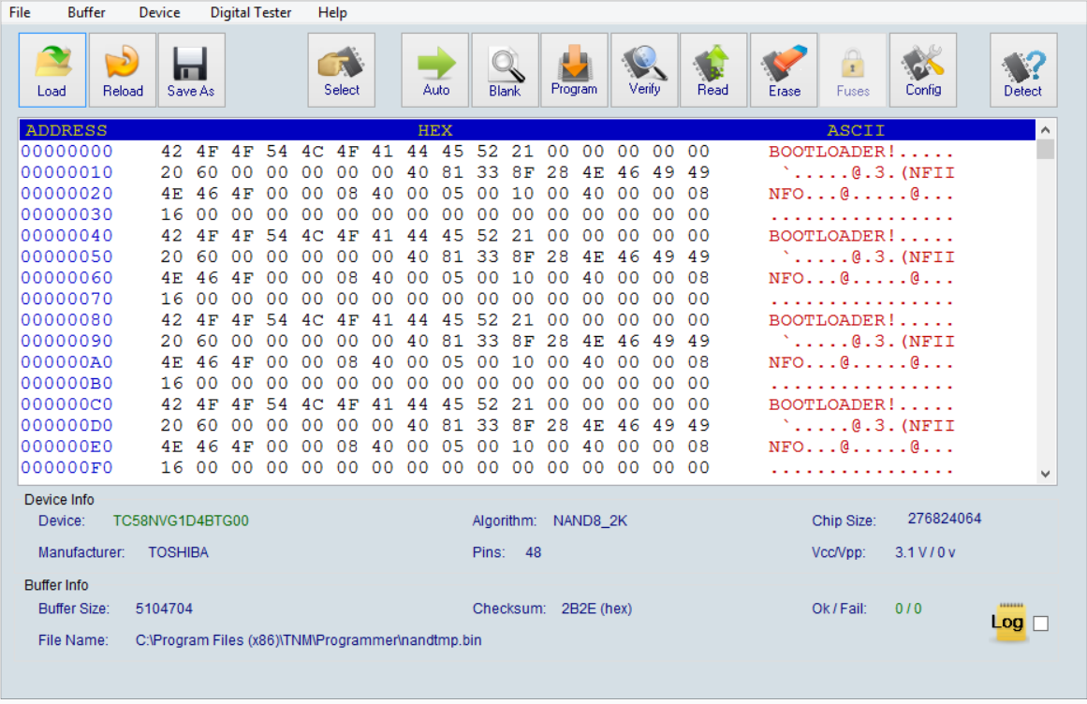Expand the Digital Tester menu
Image resolution: width=1087 pixels, height=704 pixels.
coord(250,12)
